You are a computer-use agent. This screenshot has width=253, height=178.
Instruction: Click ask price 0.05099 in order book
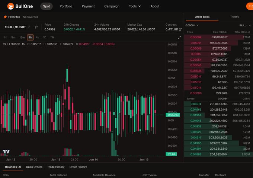(x=196, y=37)
